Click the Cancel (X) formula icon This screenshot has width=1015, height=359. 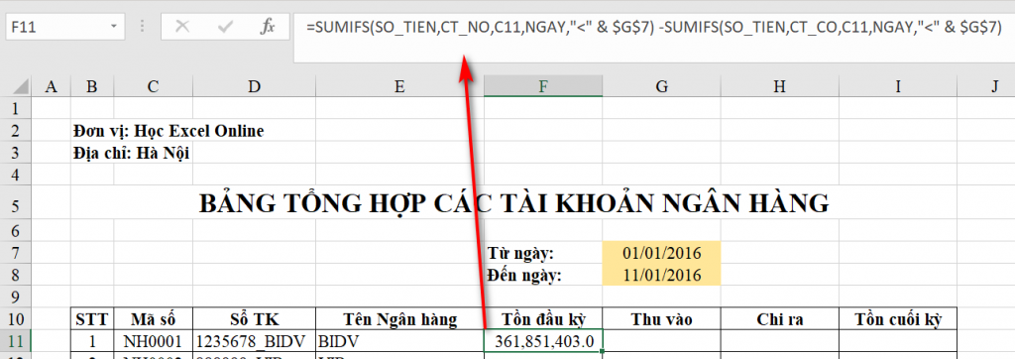[x=182, y=27]
